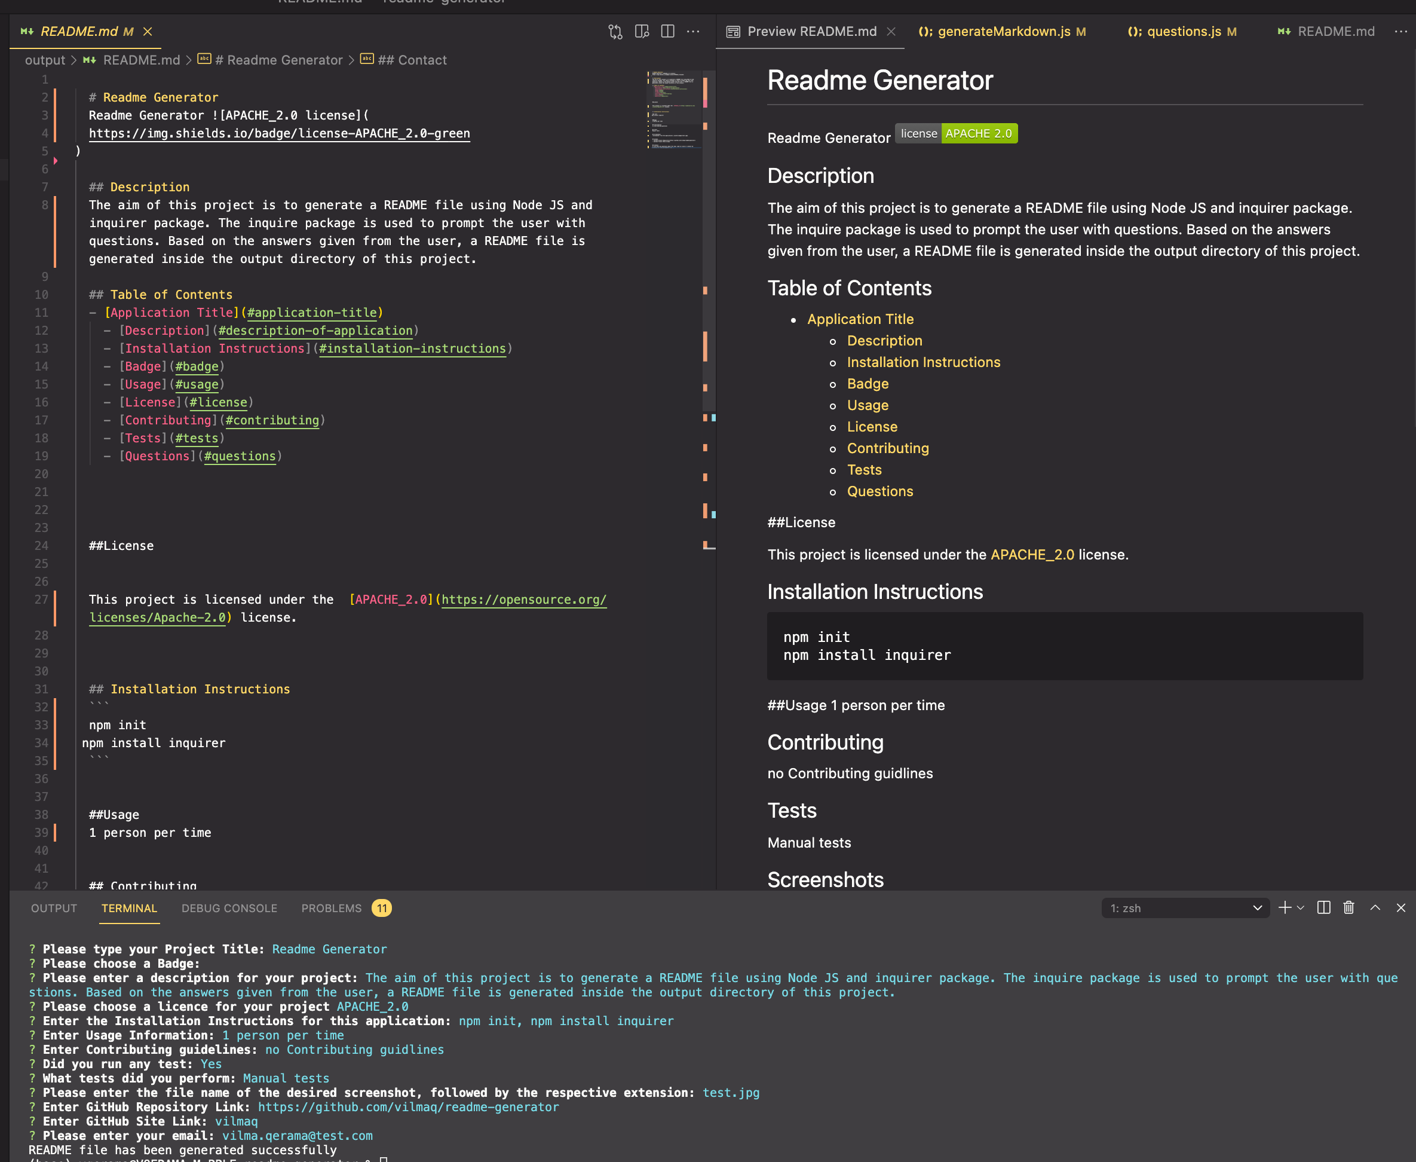Click the new terminal plus icon
Screen dimensions: 1416x1162
1284,907
